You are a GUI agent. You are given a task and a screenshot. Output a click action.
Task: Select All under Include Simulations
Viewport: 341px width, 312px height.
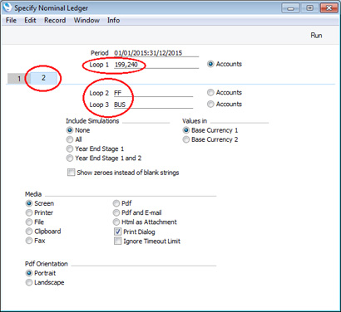[70, 139]
